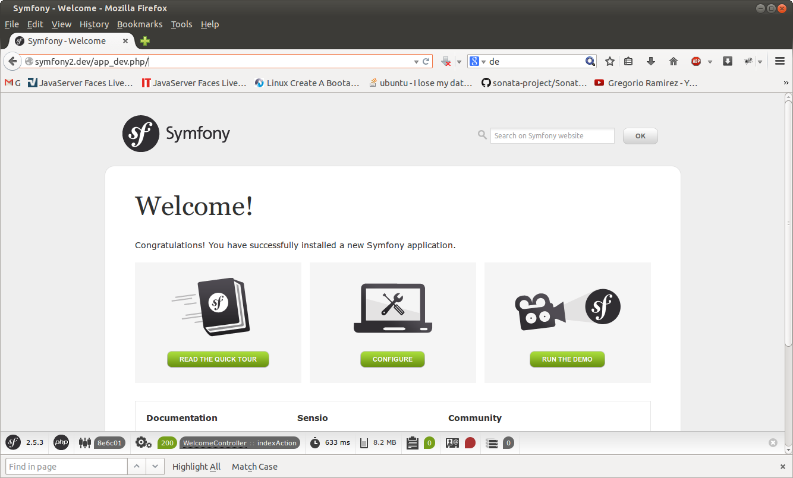Click the PHP version icon in the debug toolbar
Image resolution: width=793 pixels, height=478 pixels.
61,442
